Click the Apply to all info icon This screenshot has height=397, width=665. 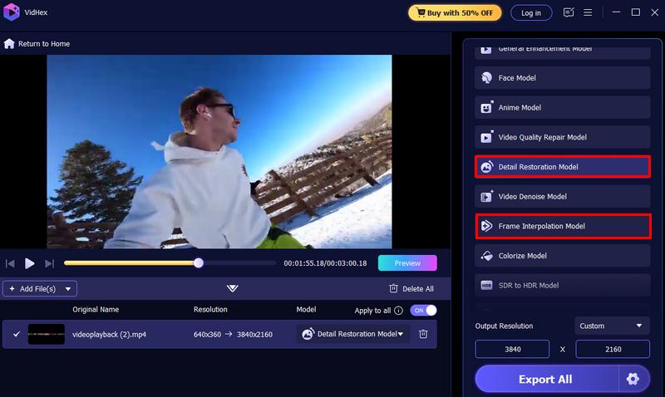(x=398, y=310)
